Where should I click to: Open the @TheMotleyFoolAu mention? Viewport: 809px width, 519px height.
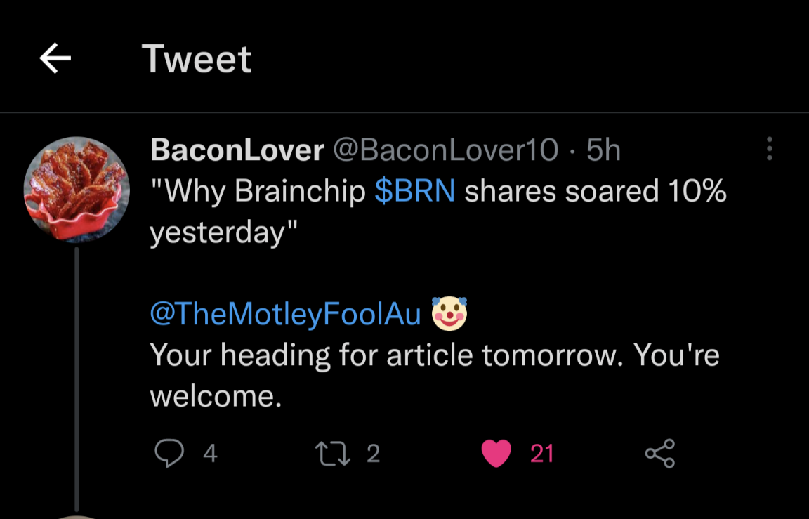285,313
